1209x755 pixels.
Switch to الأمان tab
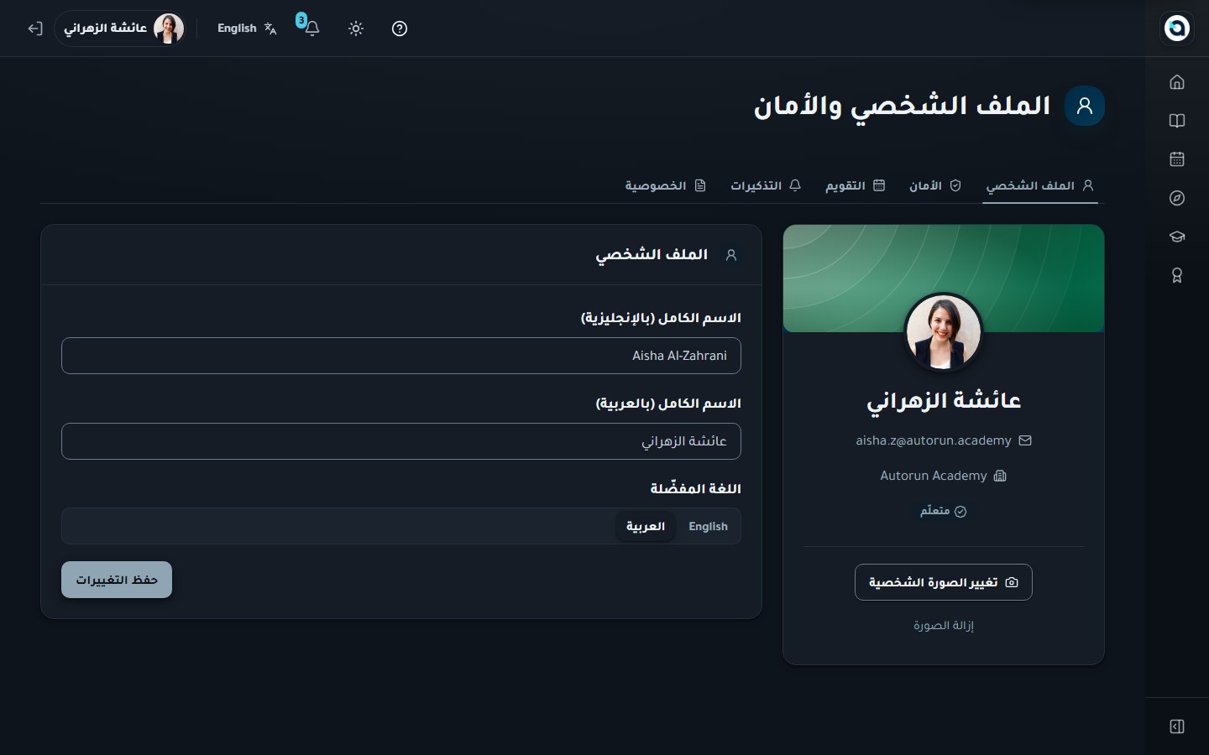(x=935, y=185)
